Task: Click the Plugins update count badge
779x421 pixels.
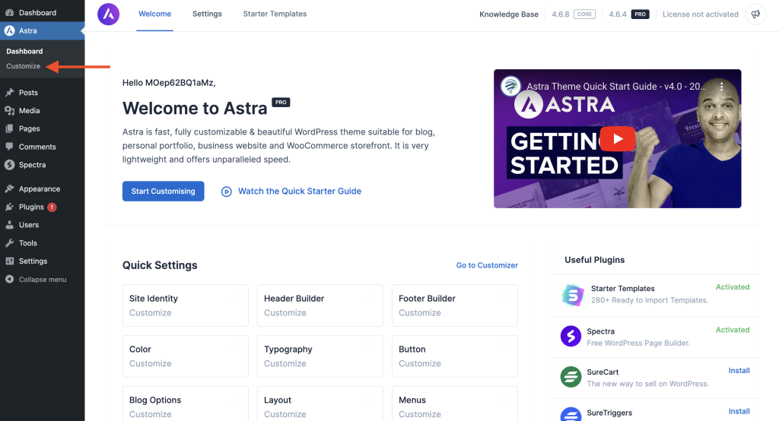Action: (x=52, y=207)
